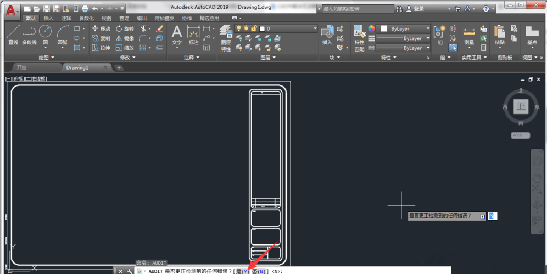
Task: Click the Help question mark icon
Action: coord(485,9)
